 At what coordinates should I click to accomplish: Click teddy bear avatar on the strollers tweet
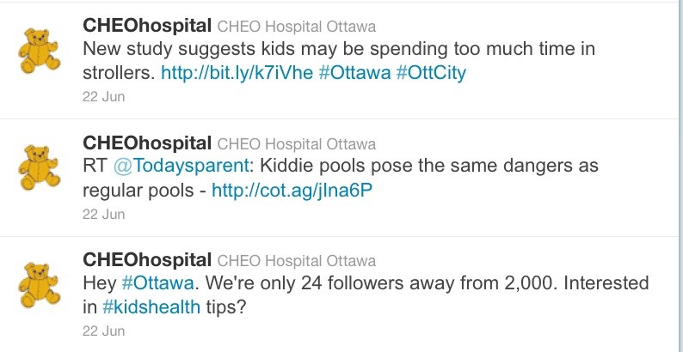click(x=38, y=52)
